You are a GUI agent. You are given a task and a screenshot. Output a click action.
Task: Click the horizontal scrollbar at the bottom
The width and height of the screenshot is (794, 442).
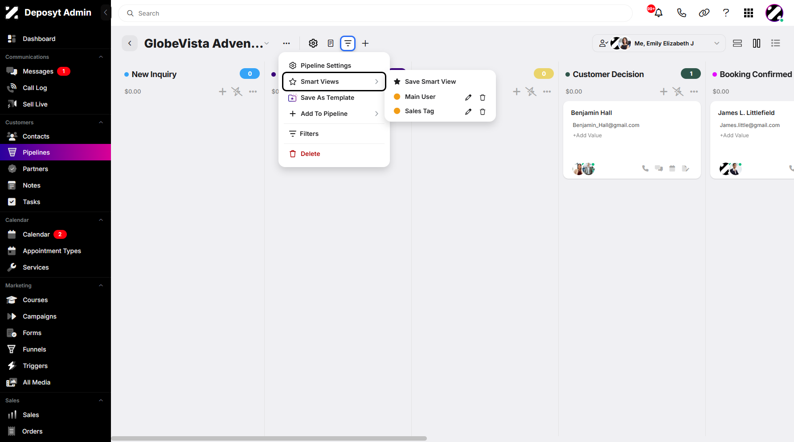(x=269, y=438)
